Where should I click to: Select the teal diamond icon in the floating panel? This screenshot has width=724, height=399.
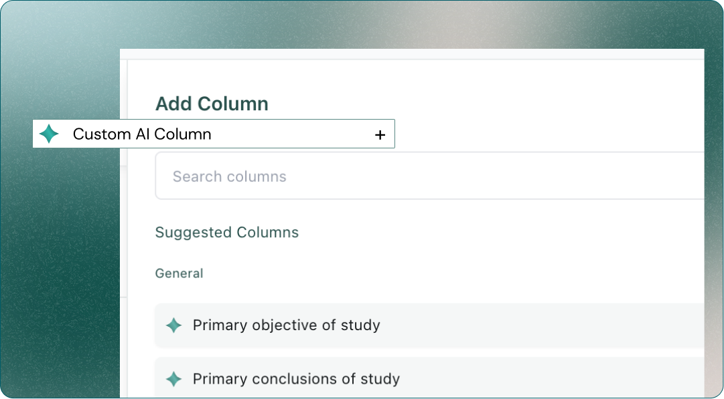click(x=50, y=134)
